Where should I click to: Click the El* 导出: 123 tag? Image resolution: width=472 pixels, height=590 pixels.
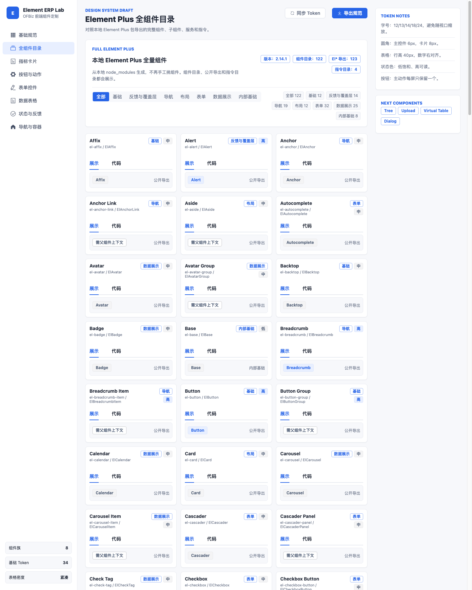(344, 59)
